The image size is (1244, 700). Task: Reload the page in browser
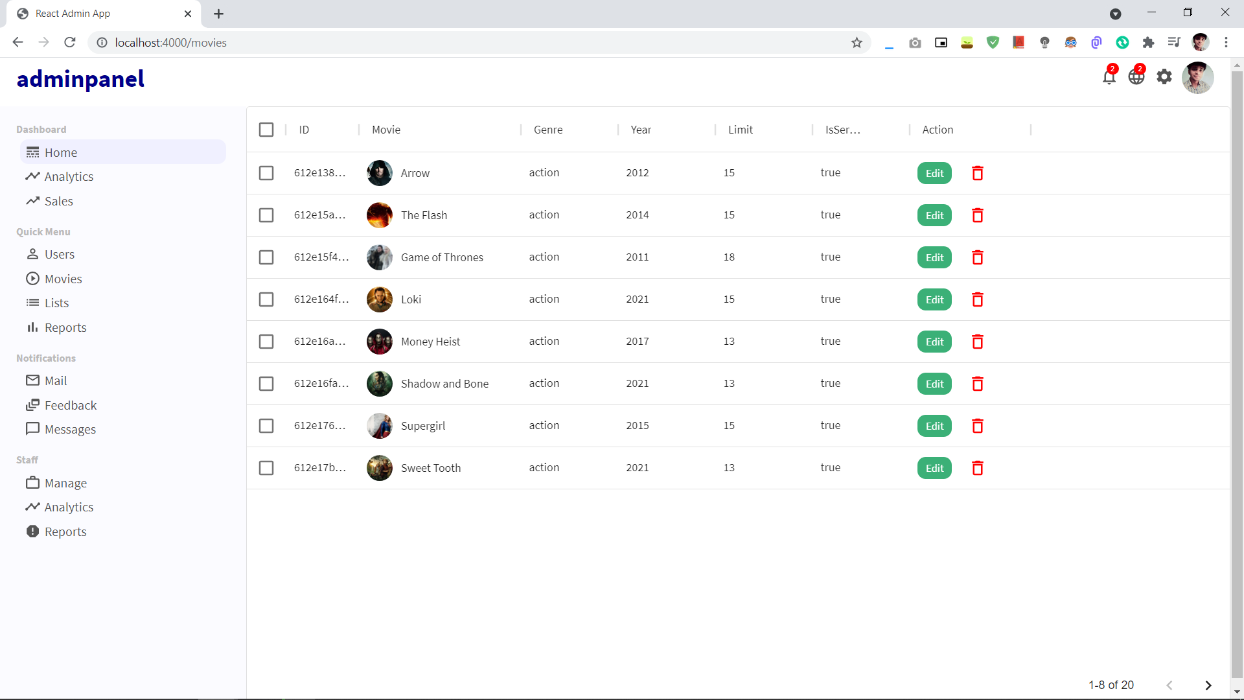pyautogui.click(x=70, y=43)
